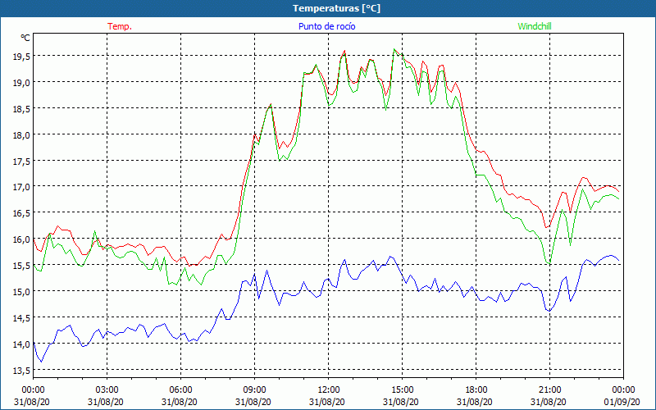Image resolution: width=656 pixels, height=410 pixels.
Task: Click the °C axis unit label
Action: tap(25, 38)
